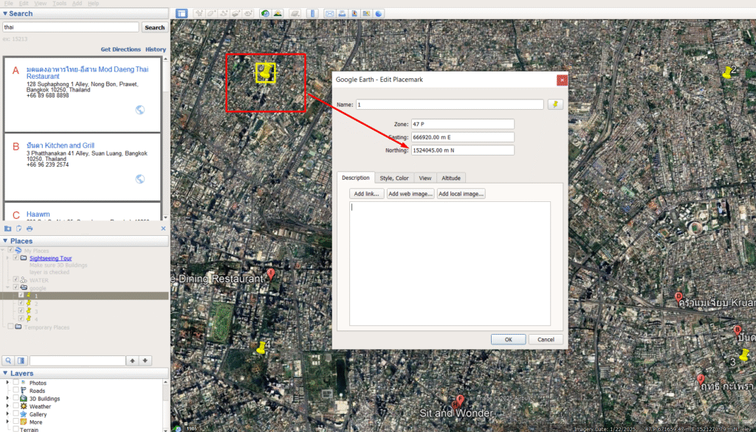Enable the Weather layer checkbox
756x432 pixels.
pos(16,406)
